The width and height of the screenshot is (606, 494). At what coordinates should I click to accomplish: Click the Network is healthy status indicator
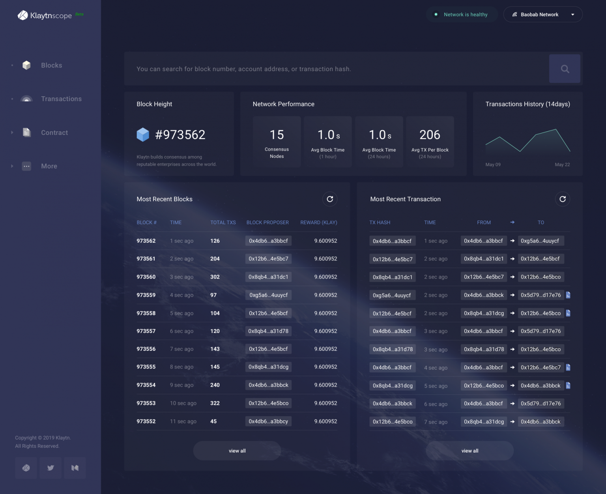[462, 14]
